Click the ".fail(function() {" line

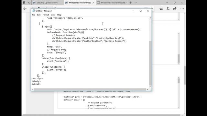click(53, 67)
